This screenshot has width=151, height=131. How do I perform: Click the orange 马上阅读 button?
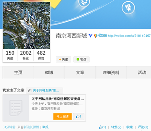point(62,117)
